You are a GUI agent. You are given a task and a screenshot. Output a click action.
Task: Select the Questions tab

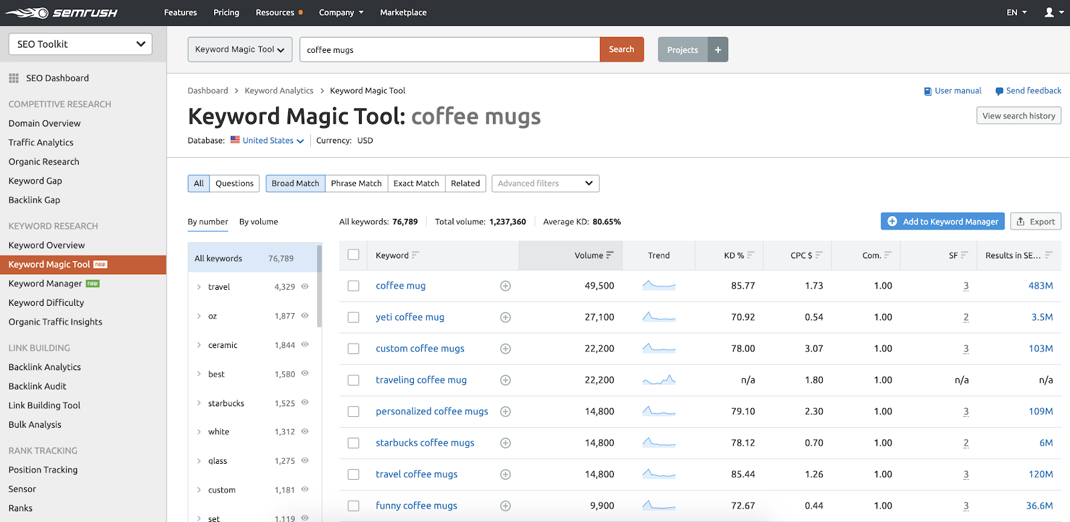(235, 183)
